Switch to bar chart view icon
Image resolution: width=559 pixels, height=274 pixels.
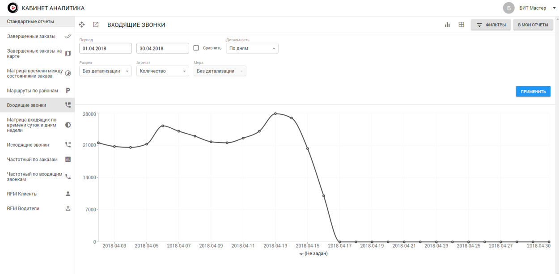pos(447,25)
